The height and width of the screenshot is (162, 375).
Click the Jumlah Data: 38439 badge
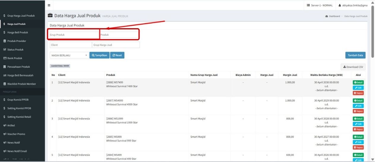click(60, 66)
